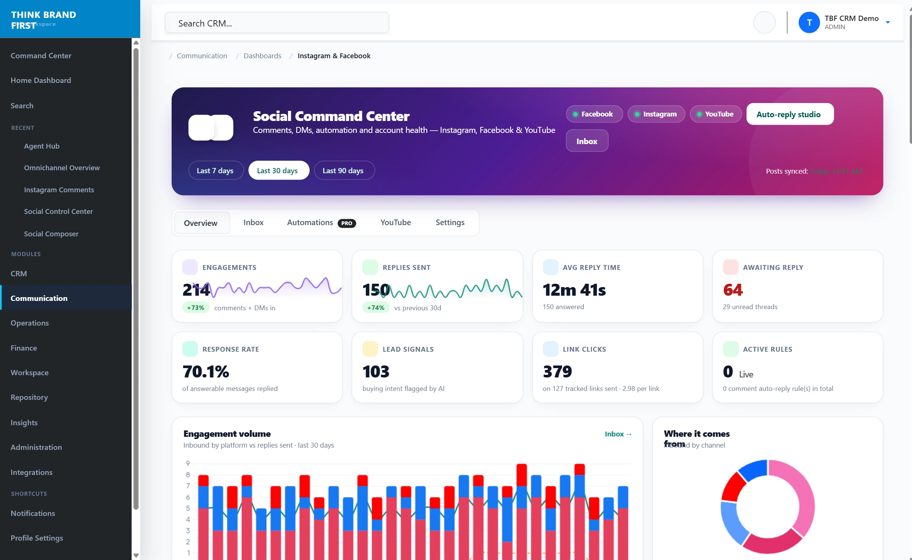
Task: Open the Command Center sidebar item
Action: (x=66, y=55)
